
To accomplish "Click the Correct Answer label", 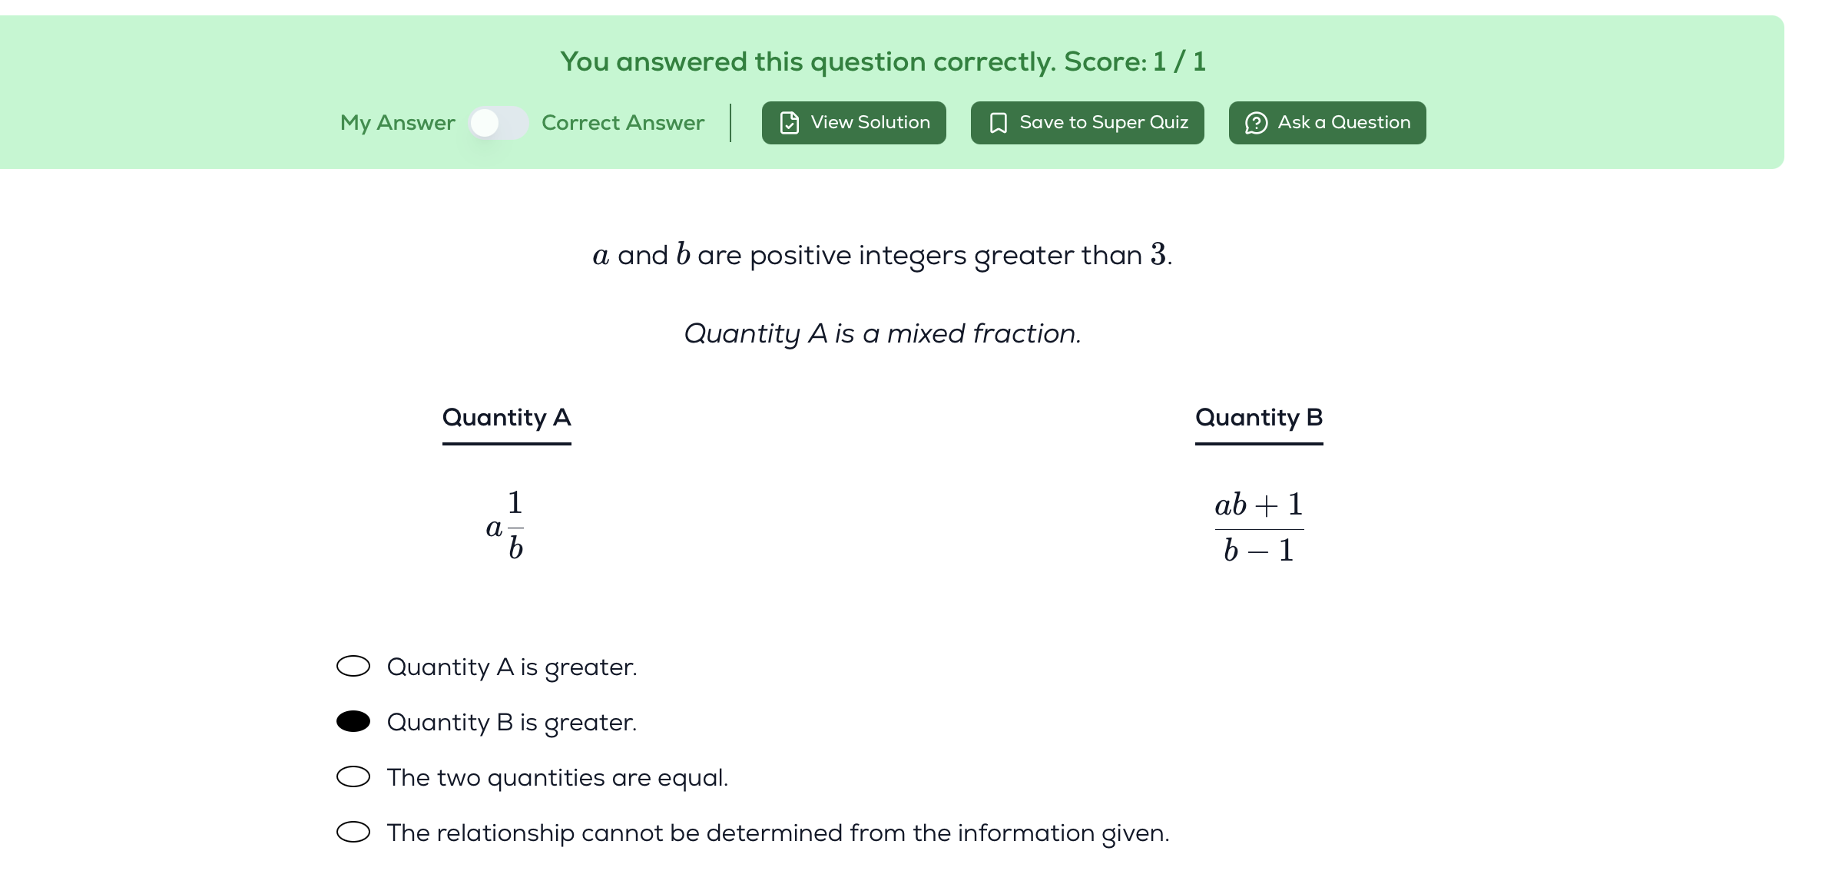I will click(x=623, y=123).
